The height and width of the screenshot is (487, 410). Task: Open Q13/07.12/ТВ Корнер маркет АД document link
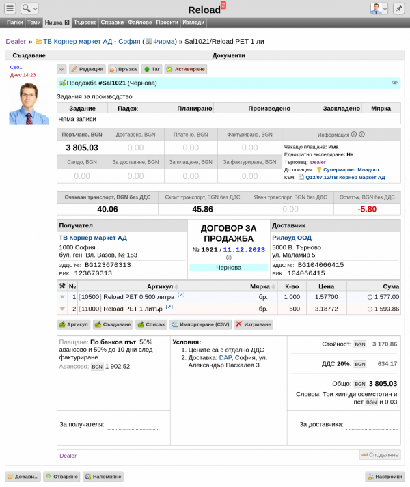(x=345, y=178)
